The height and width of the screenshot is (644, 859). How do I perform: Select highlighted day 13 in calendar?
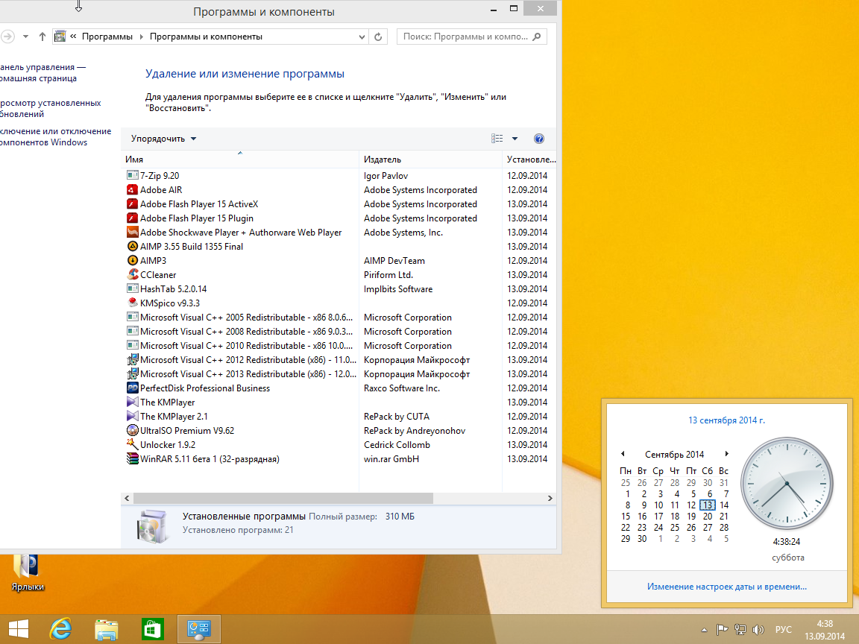[708, 505]
